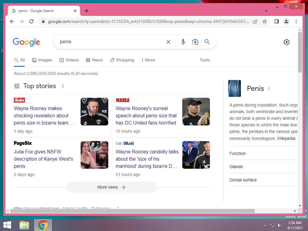The image size is (308, 231).
Task: Open the network tray icon
Action: [x=273, y=225]
